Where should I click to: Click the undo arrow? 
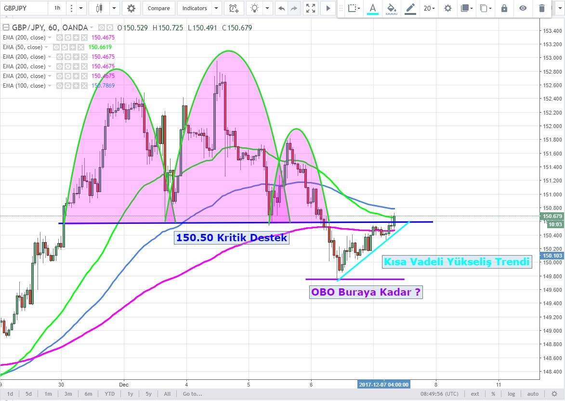click(x=281, y=8)
